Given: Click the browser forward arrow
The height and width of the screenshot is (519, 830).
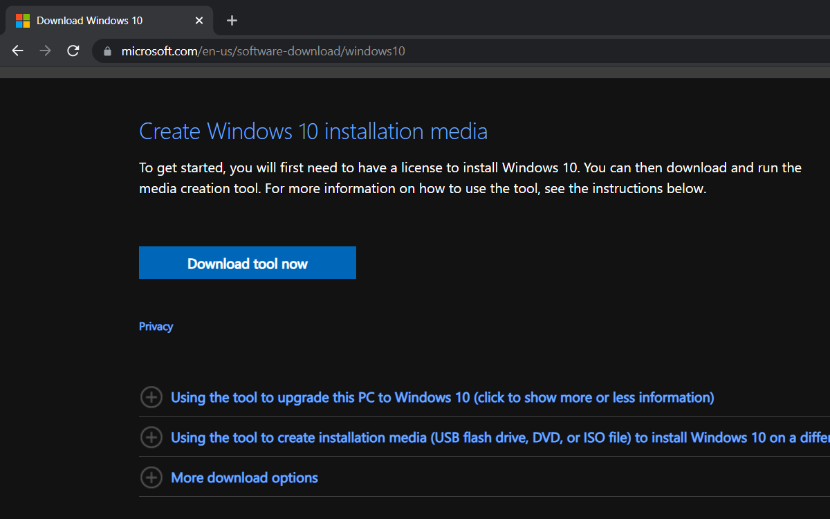Looking at the screenshot, I should point(46,51).
